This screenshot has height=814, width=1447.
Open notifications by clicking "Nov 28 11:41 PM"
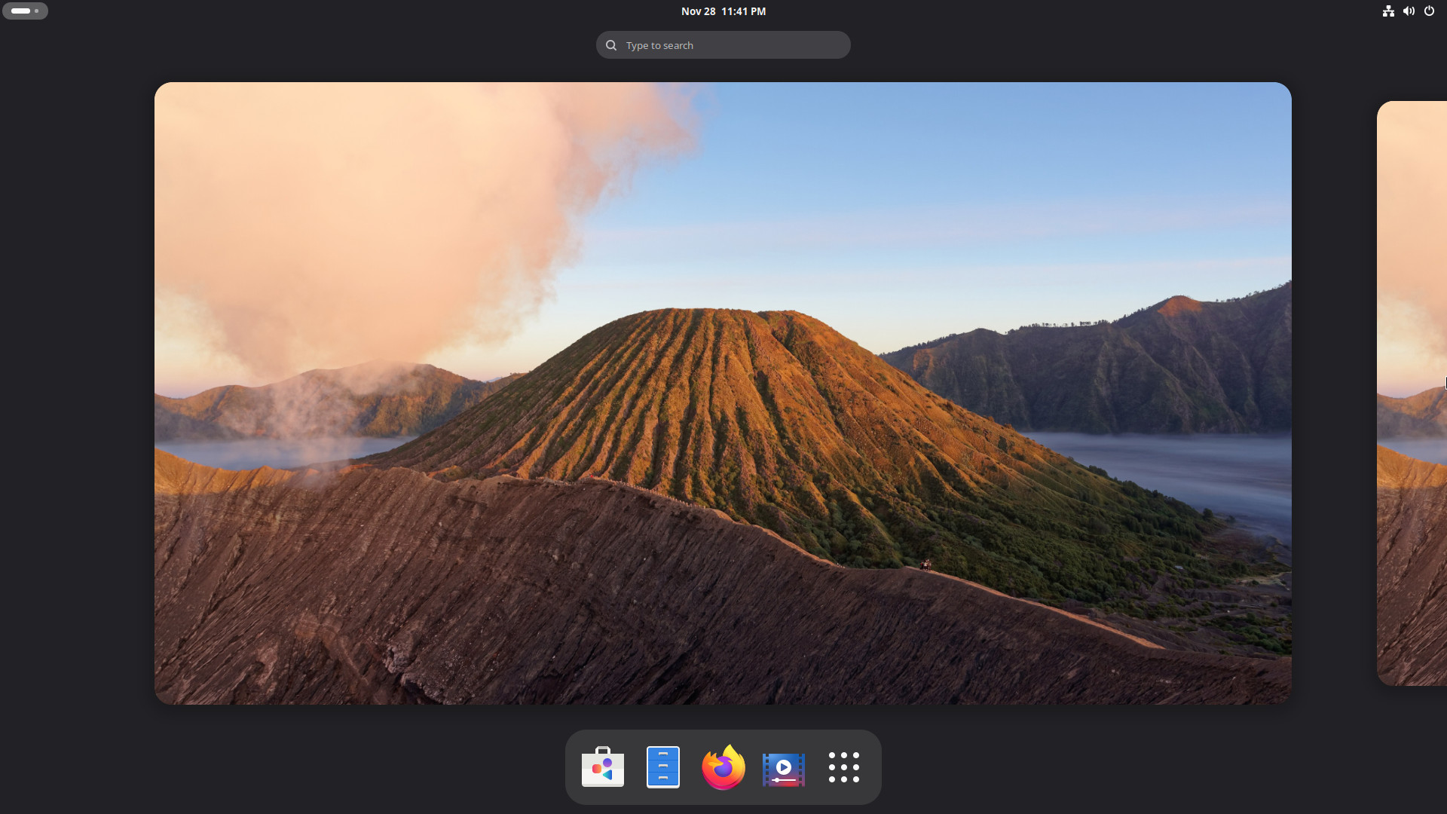tap(723, 11)
